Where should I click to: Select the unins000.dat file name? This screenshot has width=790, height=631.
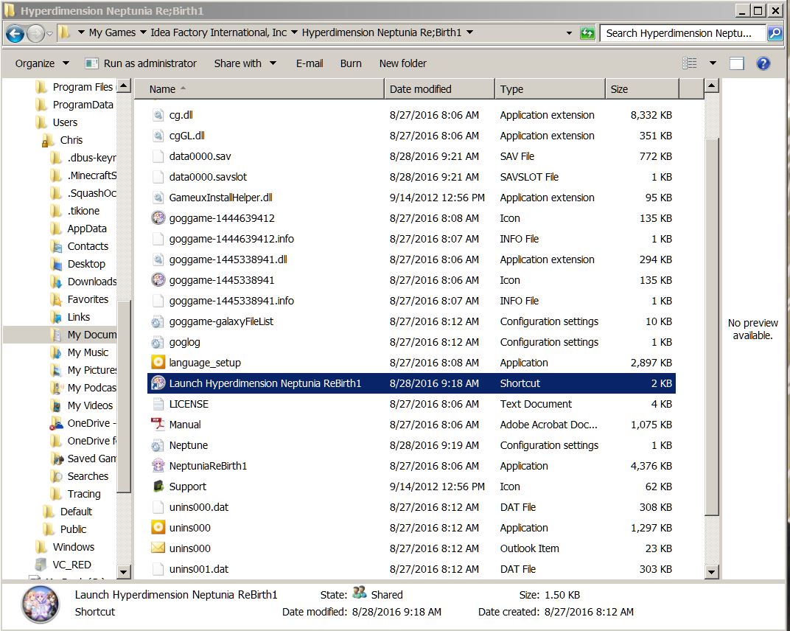click(x=198, y=507)
